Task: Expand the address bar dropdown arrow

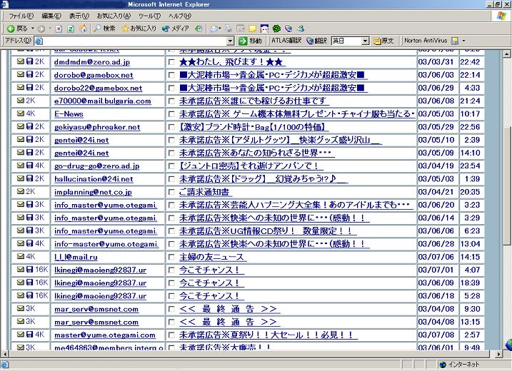Action: tap(231, 41)
